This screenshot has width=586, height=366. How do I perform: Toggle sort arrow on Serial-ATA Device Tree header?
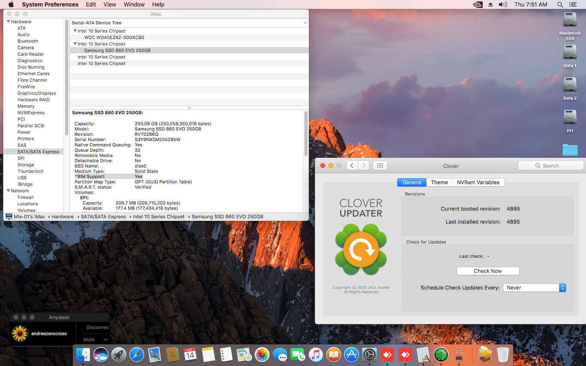coord(305,23)
